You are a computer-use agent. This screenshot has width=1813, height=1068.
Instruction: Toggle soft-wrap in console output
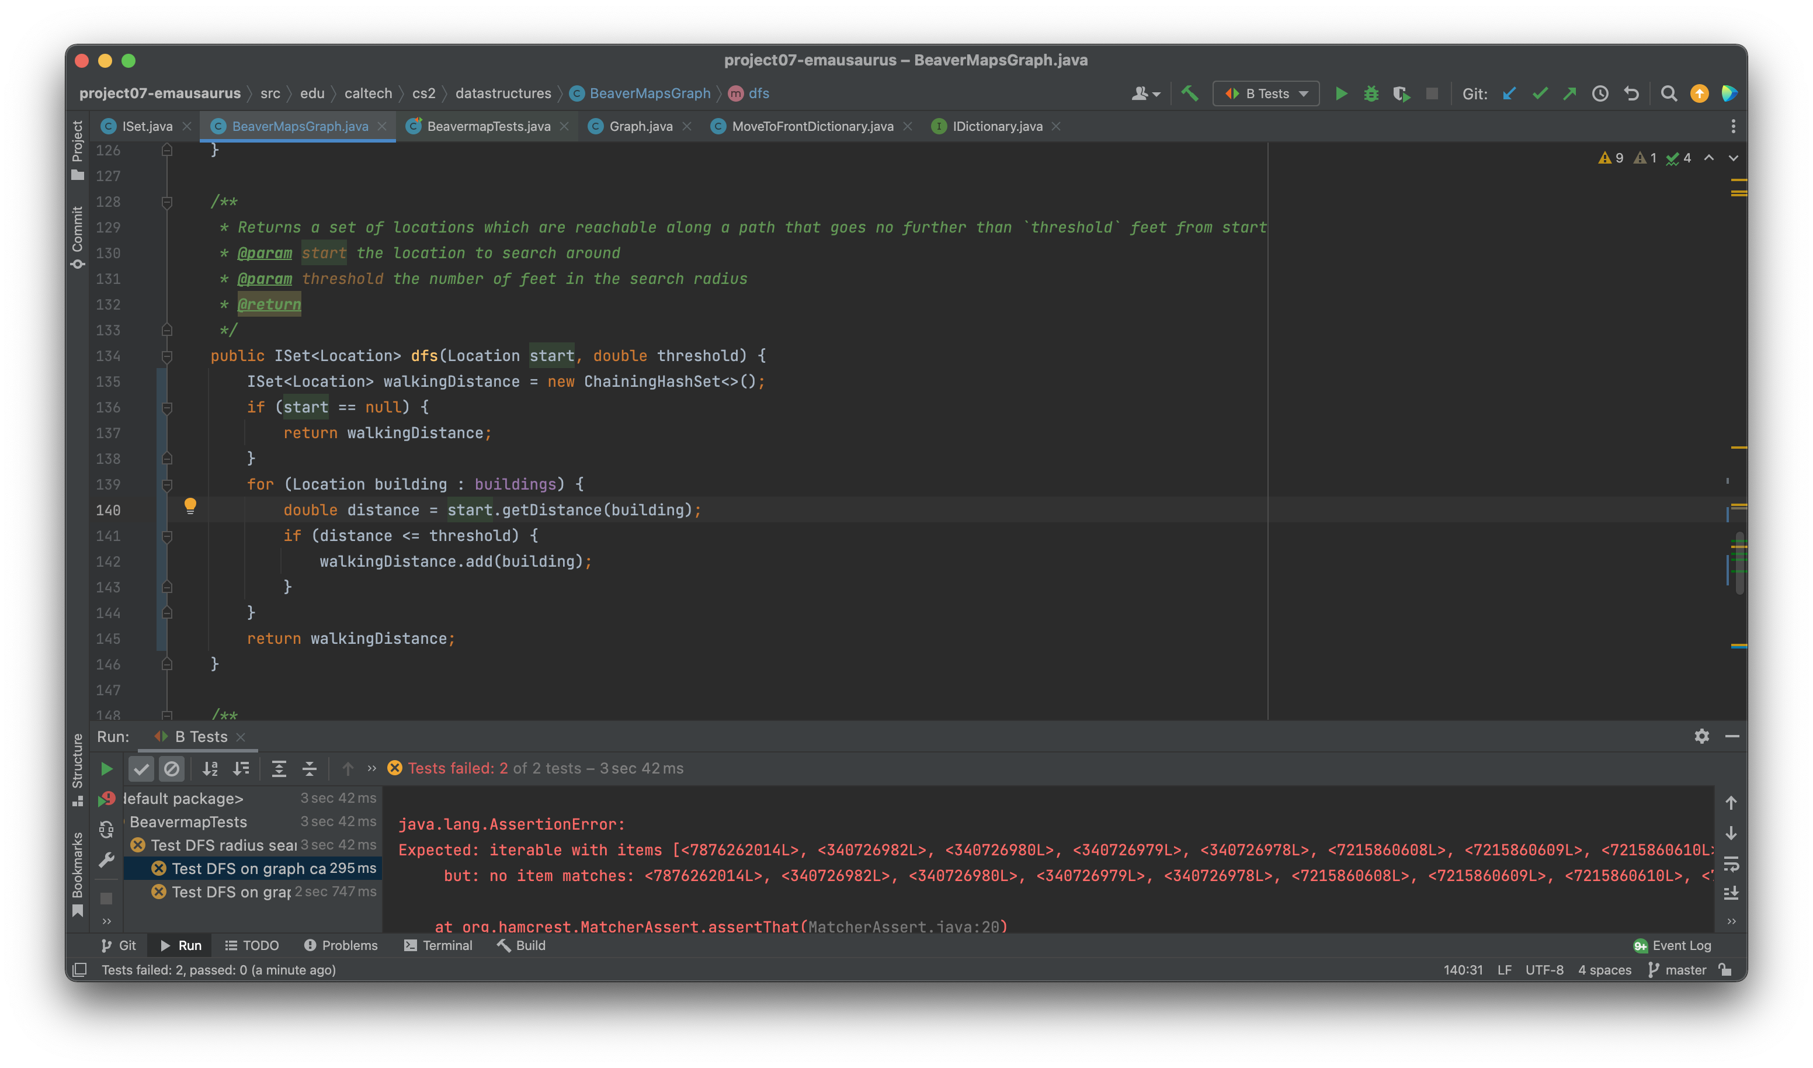[x=1731, y=864]
